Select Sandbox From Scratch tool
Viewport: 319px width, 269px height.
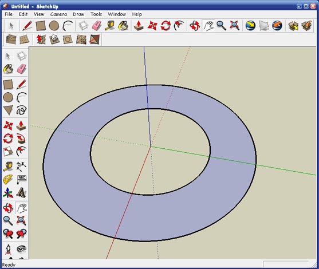pyautogui.click(x=25, y=39)
